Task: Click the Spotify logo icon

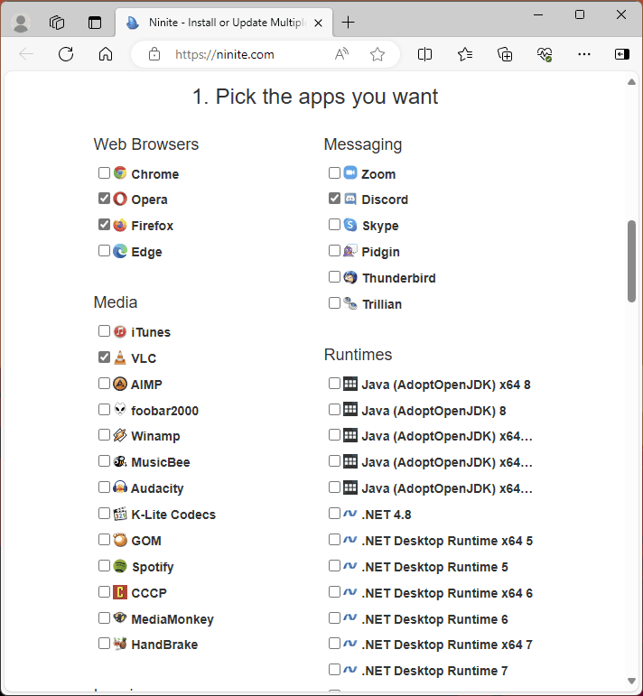Action: pos(120,566)
